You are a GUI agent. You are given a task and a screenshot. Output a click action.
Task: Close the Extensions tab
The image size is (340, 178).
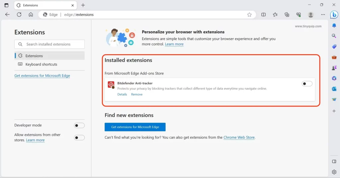(73, 5)
